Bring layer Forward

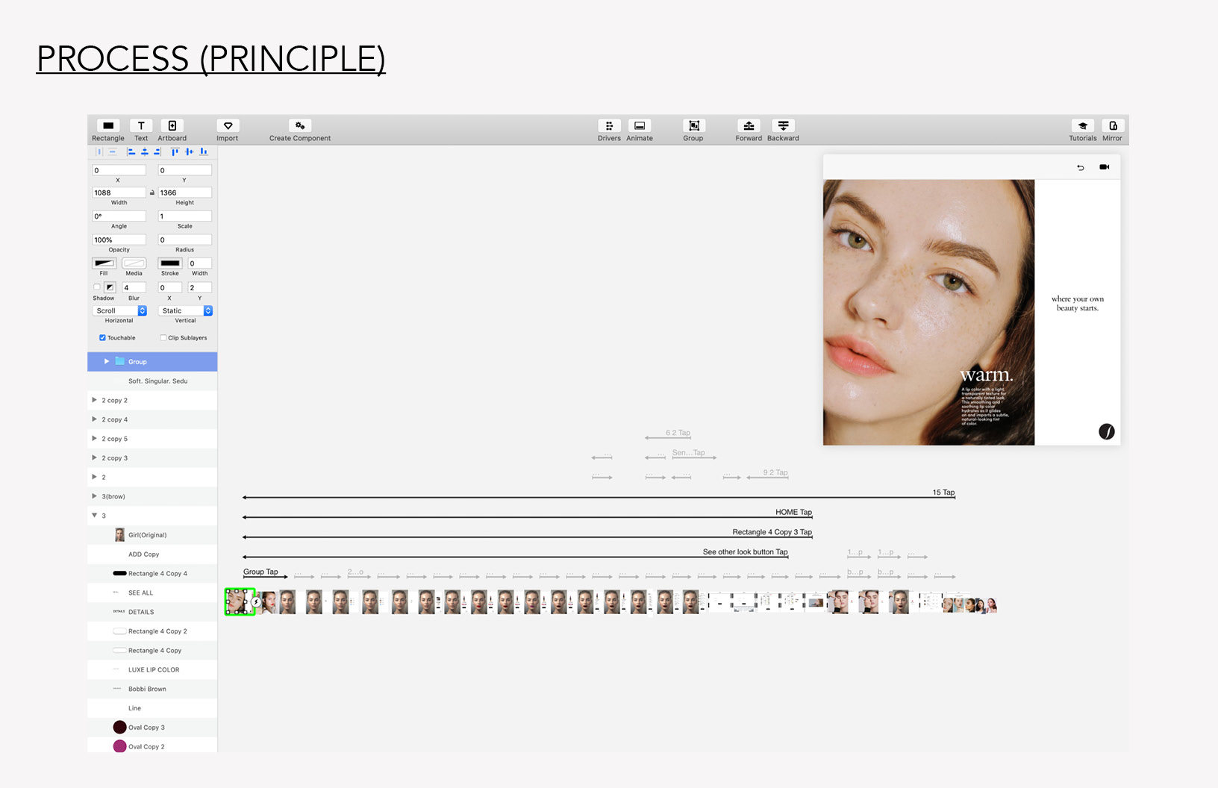pyautogui.click(x=749, y=125)
